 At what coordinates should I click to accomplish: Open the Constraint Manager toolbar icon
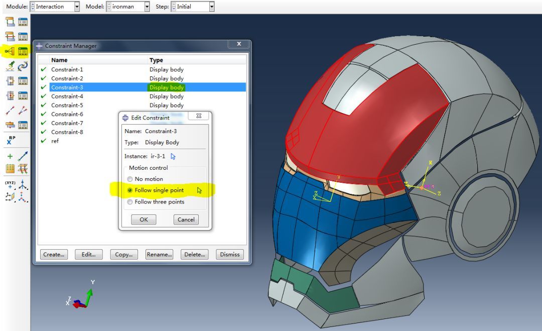click(23, 51)
